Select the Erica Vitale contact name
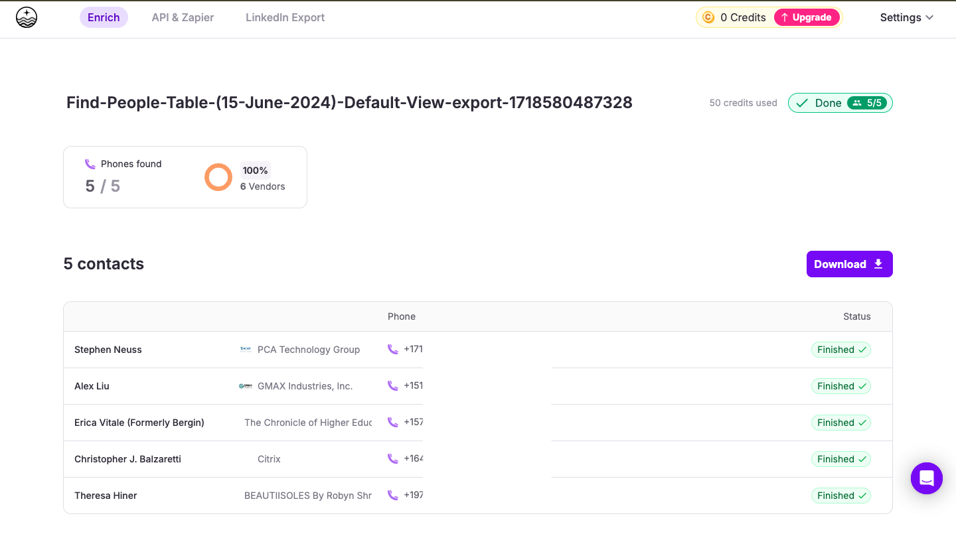Screen dimensions: 956x540 tap(139, 423)
